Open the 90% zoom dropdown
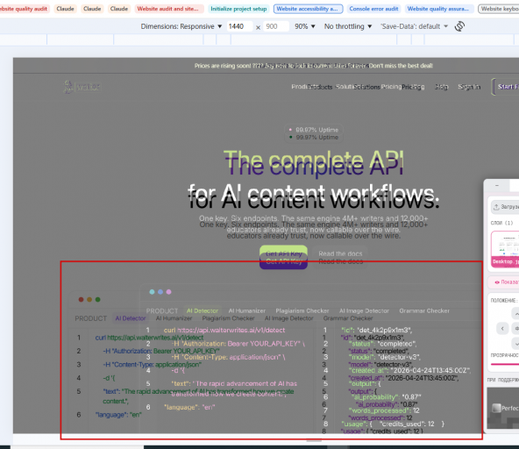 [305, 26]
